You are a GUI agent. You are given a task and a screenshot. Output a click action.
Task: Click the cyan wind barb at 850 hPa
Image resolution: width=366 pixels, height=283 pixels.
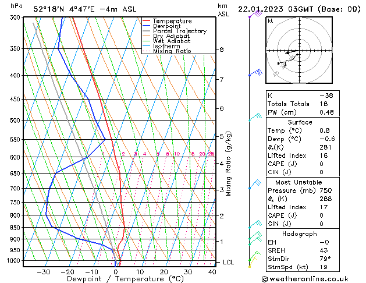coord(255,224)
